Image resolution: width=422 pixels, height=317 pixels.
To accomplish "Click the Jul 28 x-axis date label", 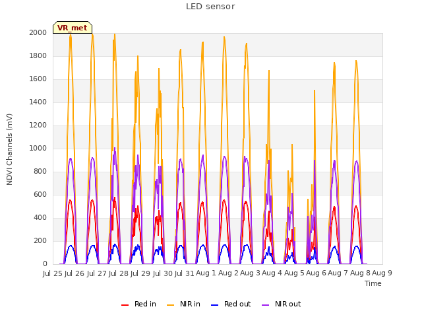I will 119,273.
